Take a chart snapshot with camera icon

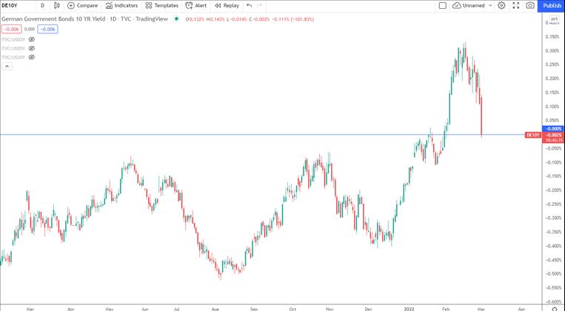pyautogui.click(x=530, y=5)
